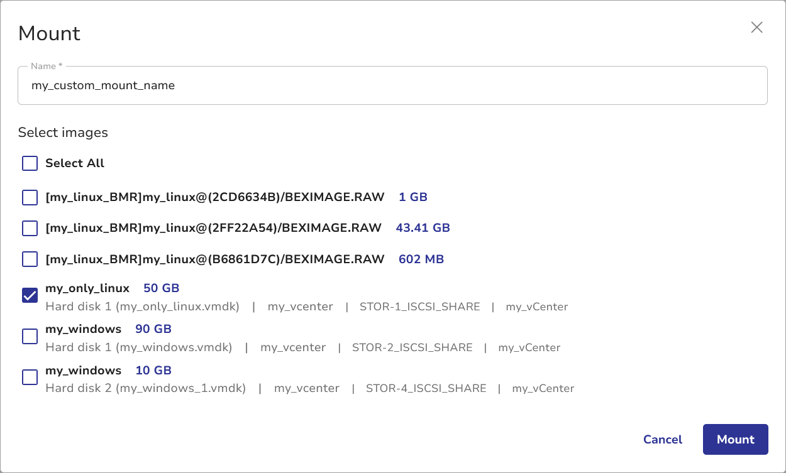Click the 602 MB size label

click(x=421, y=259)
